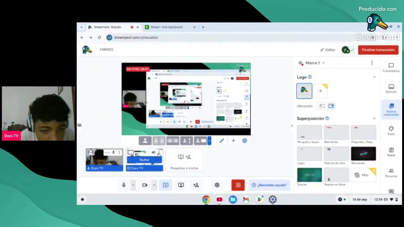The width and height of the screenshot is (404, 227).
Task: Collapse the Superposición section
Action: tap(374, 119)
